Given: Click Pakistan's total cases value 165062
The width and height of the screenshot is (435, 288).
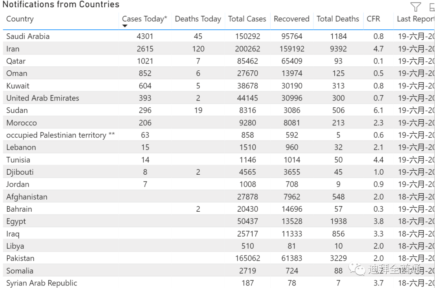Looking at the screenshot, I should point(247,258).
